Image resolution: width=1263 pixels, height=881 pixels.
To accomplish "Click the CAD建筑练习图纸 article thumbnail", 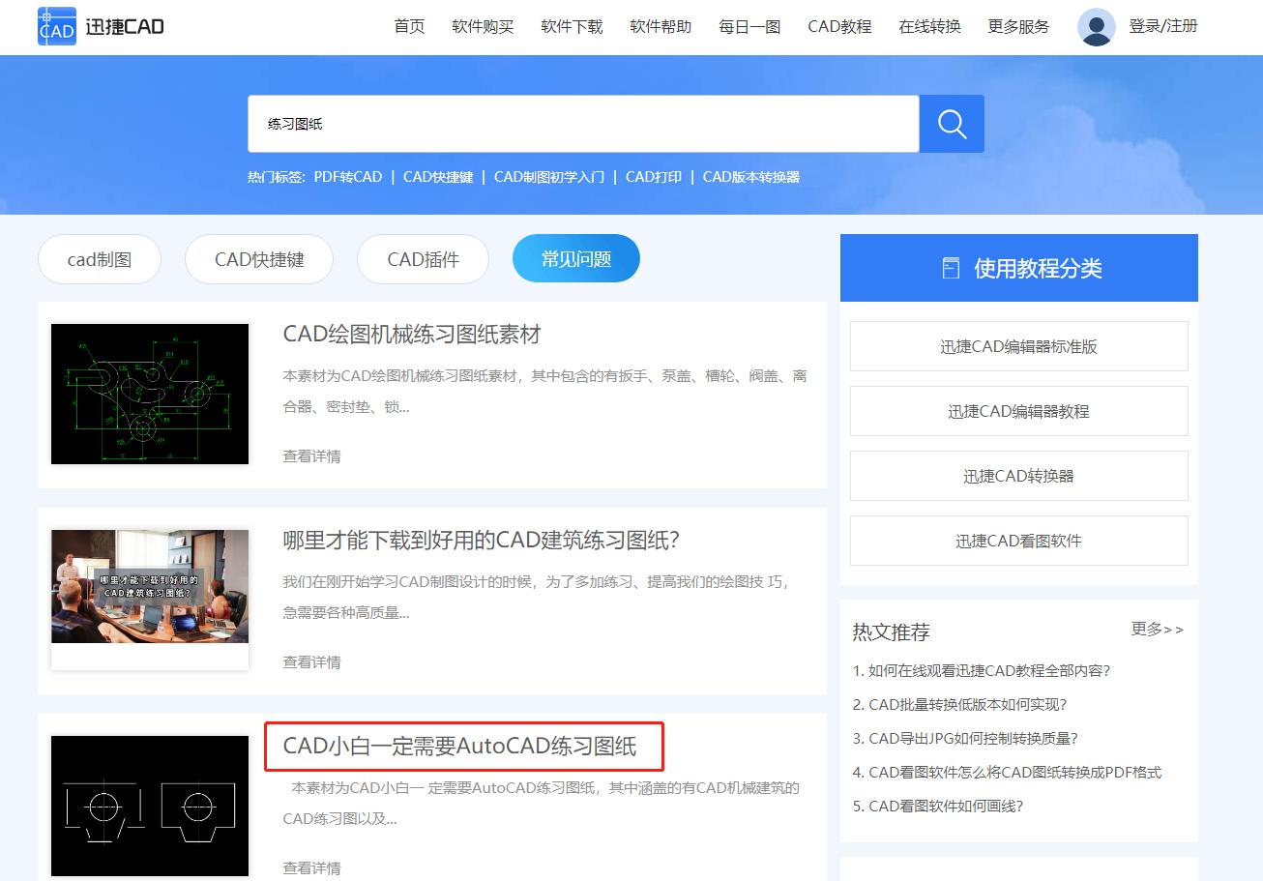I will [x=149, y=587].
